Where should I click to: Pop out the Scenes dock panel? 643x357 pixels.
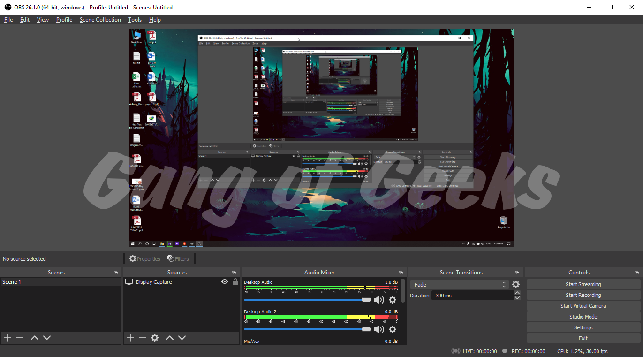[x=116, y=273]
